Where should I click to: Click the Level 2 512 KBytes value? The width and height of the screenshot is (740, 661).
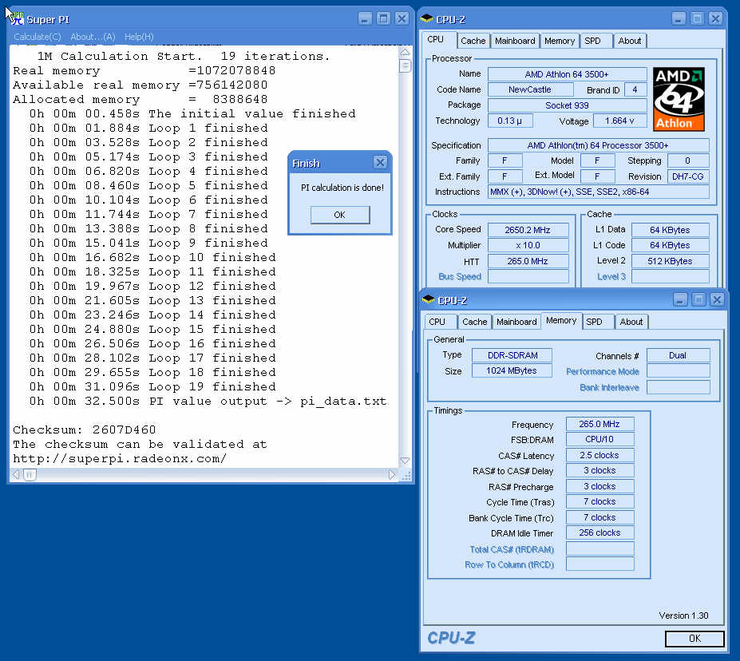coord(671,261)
